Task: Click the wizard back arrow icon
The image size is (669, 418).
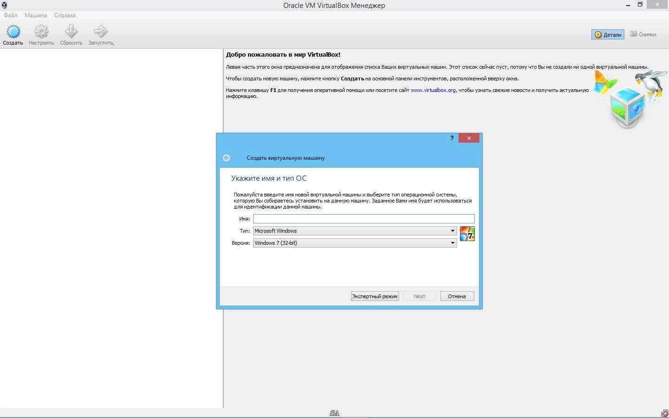Action: pos(226,158)
